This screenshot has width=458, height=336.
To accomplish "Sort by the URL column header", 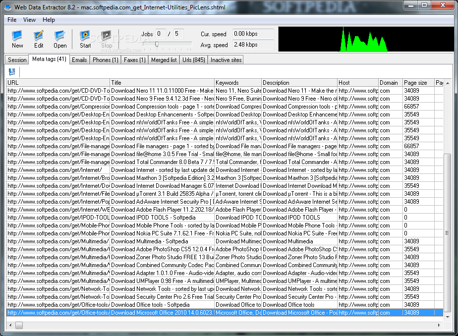I will pos(58,83).
